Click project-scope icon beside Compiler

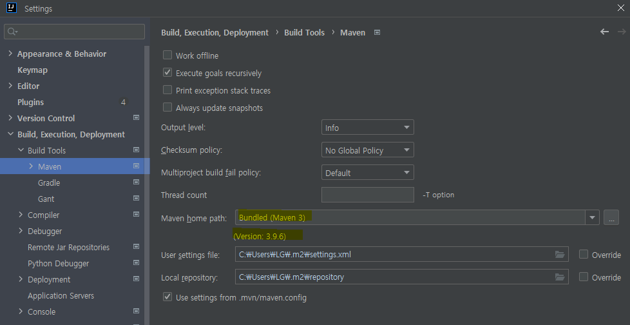coord(136,214)
